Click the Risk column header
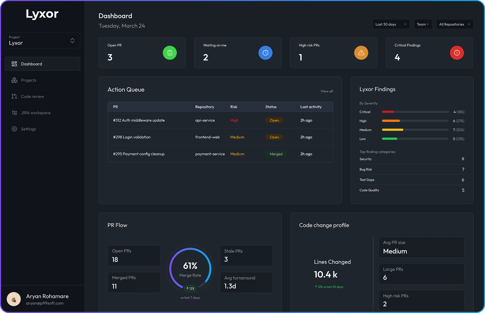 pos(234,107)
